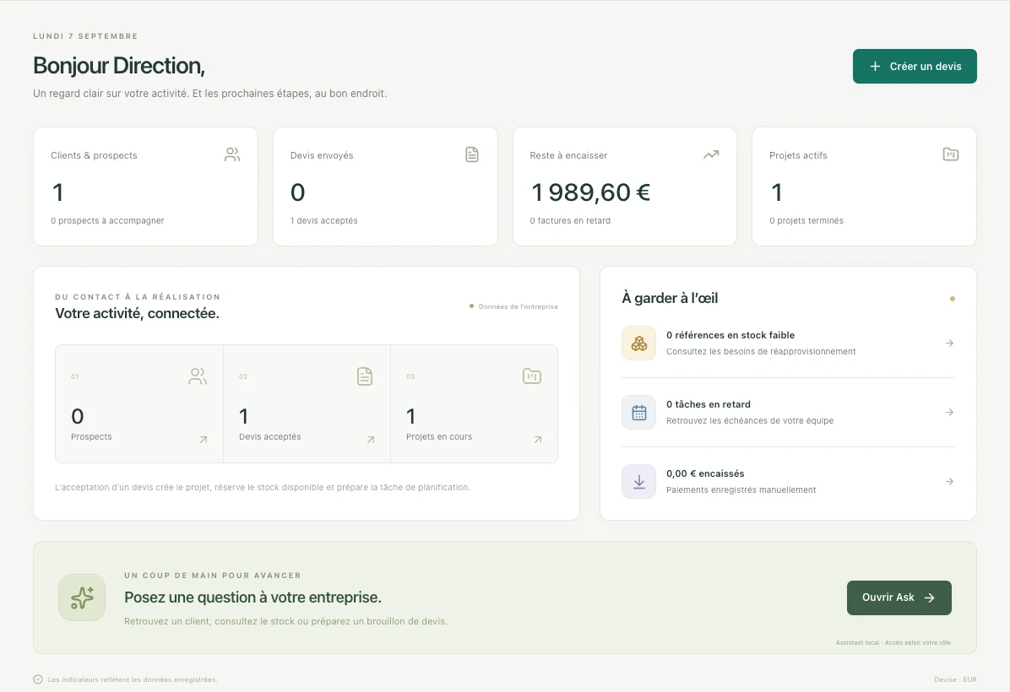Click the sparkle assistant icon
1010x692 pixels.
coord(82,597)
